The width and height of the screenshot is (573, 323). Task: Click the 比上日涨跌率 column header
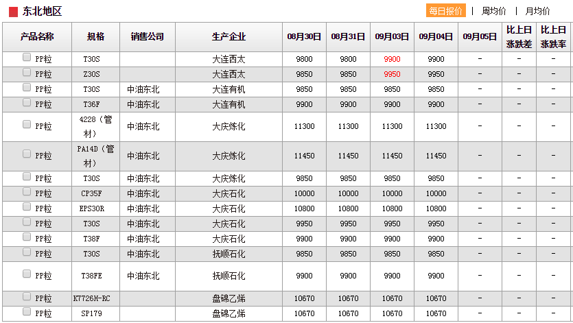(x=553, y=37)
